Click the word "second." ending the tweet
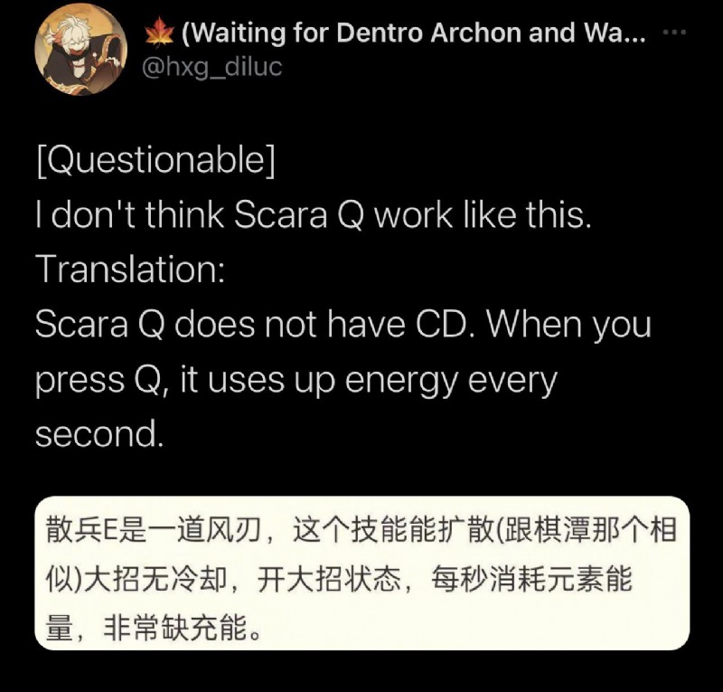 point(99,434)
